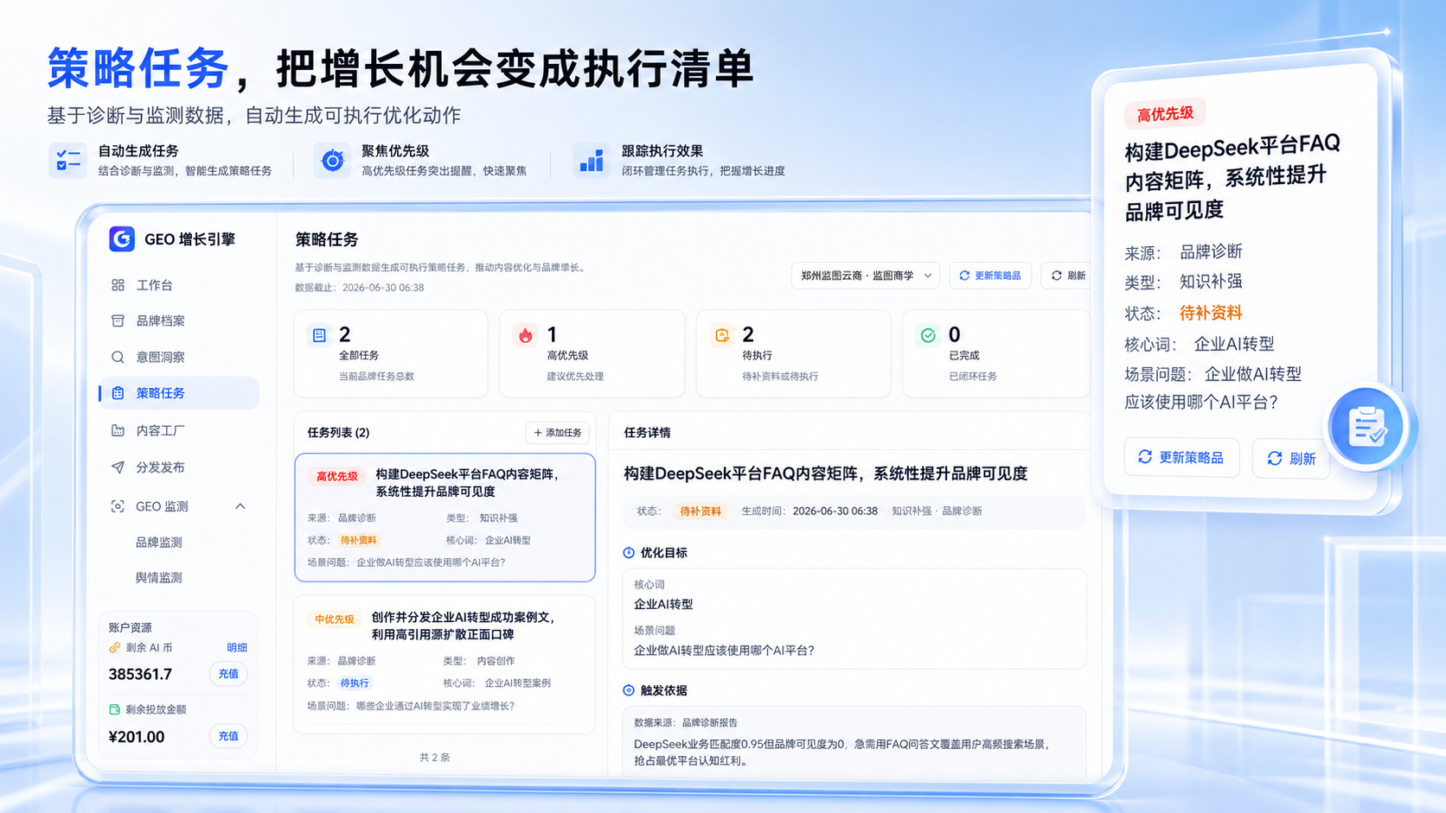Click the 意图洞察 search icon
Viewport: 1446px width, 813px height.
pos(118,357)
